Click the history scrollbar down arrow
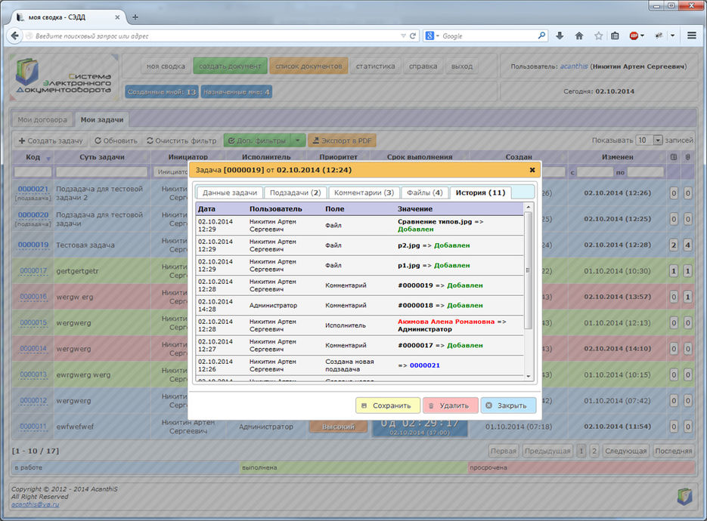707x521 pixels. [x=529, y=377]
